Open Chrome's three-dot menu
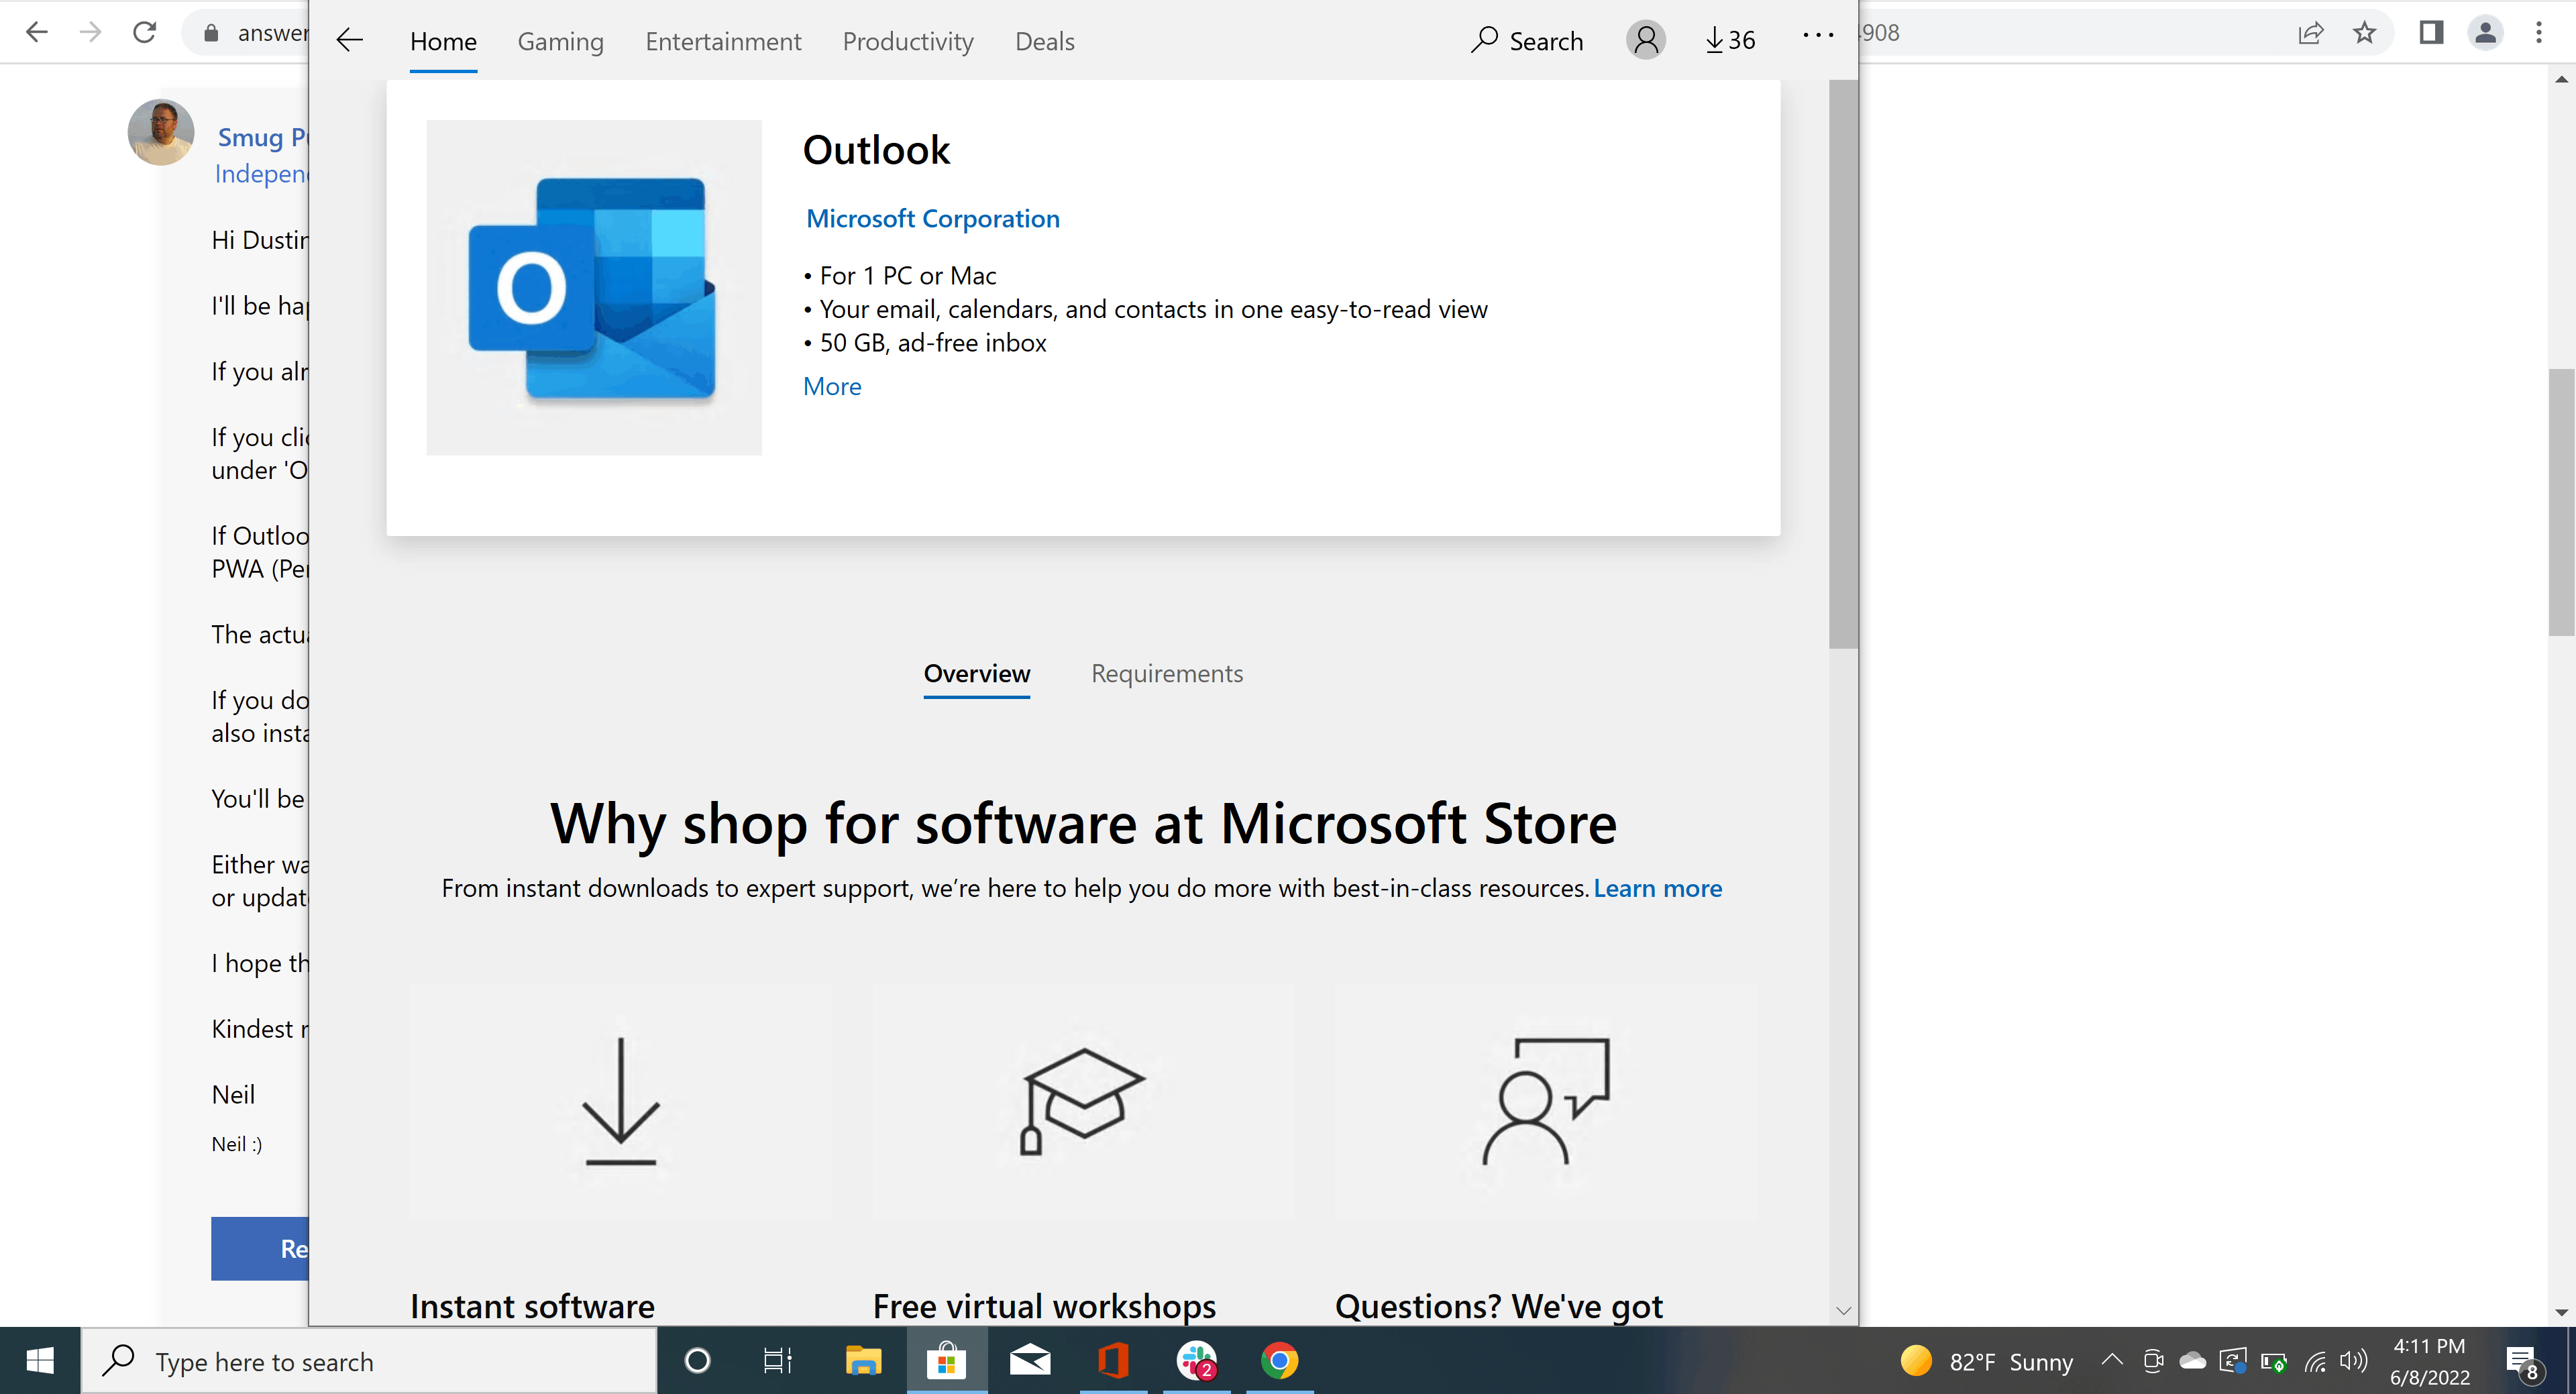 2539,33
